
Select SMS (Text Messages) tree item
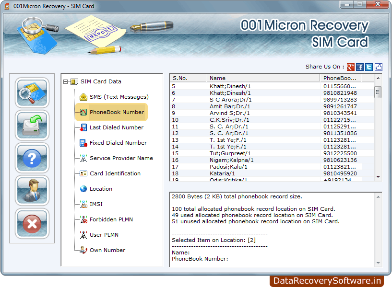[x=119, y=97]
